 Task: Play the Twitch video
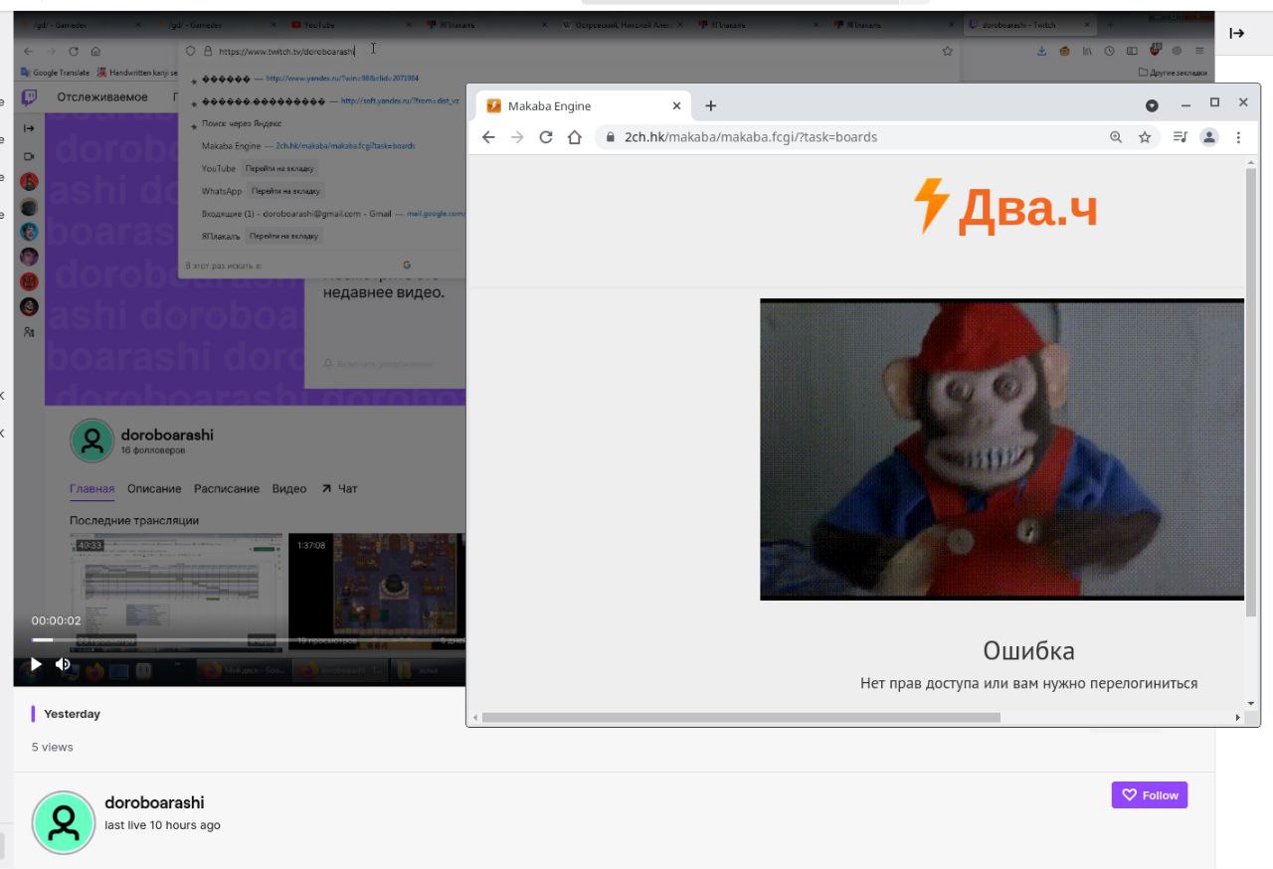[36, 664]
